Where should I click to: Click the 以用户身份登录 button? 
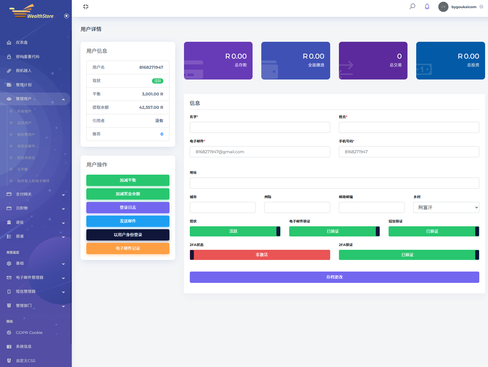128,235
